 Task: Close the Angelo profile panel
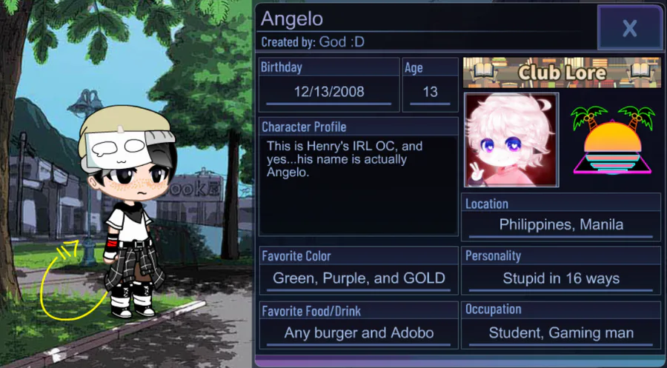coord(629,28)
